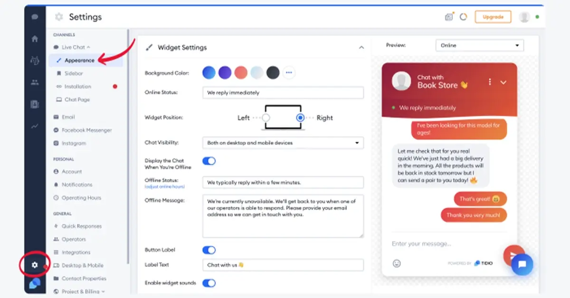Click the Book Store operator avatar in preview
Image resolution: width=570 pixels, height=298 pixels.
(x=401, y=81)
